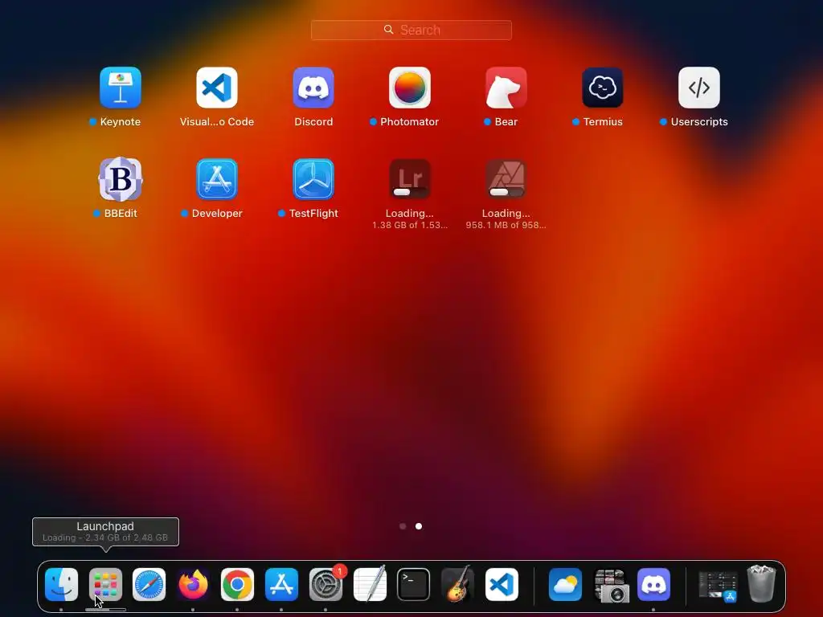Launch BBEdit
Image resolution: width=823 pixels, height=617 pixels.
(121, 179)
